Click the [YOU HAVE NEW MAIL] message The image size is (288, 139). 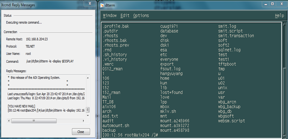(21, 106)
